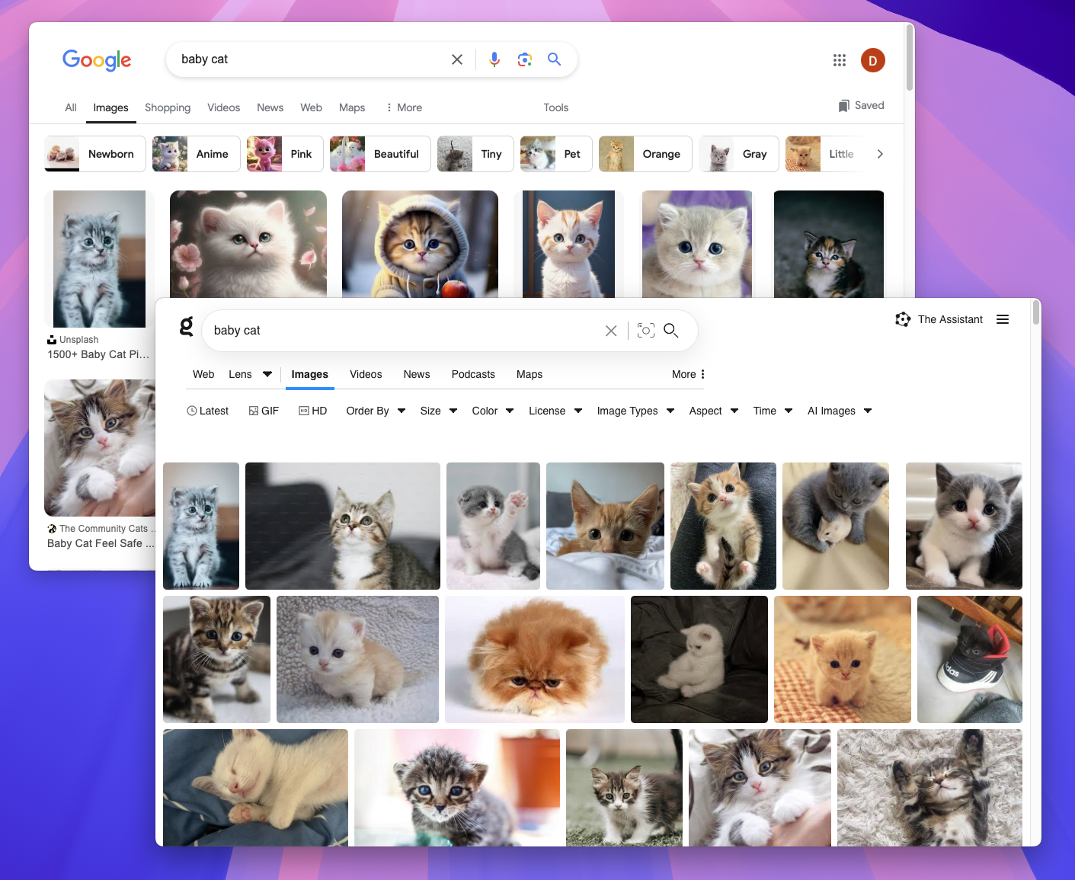The height and width of the screenshot is (880, 1075).
Task: Switch to the Videos tab in DuckDuckGo
Action: pos(366,374)
